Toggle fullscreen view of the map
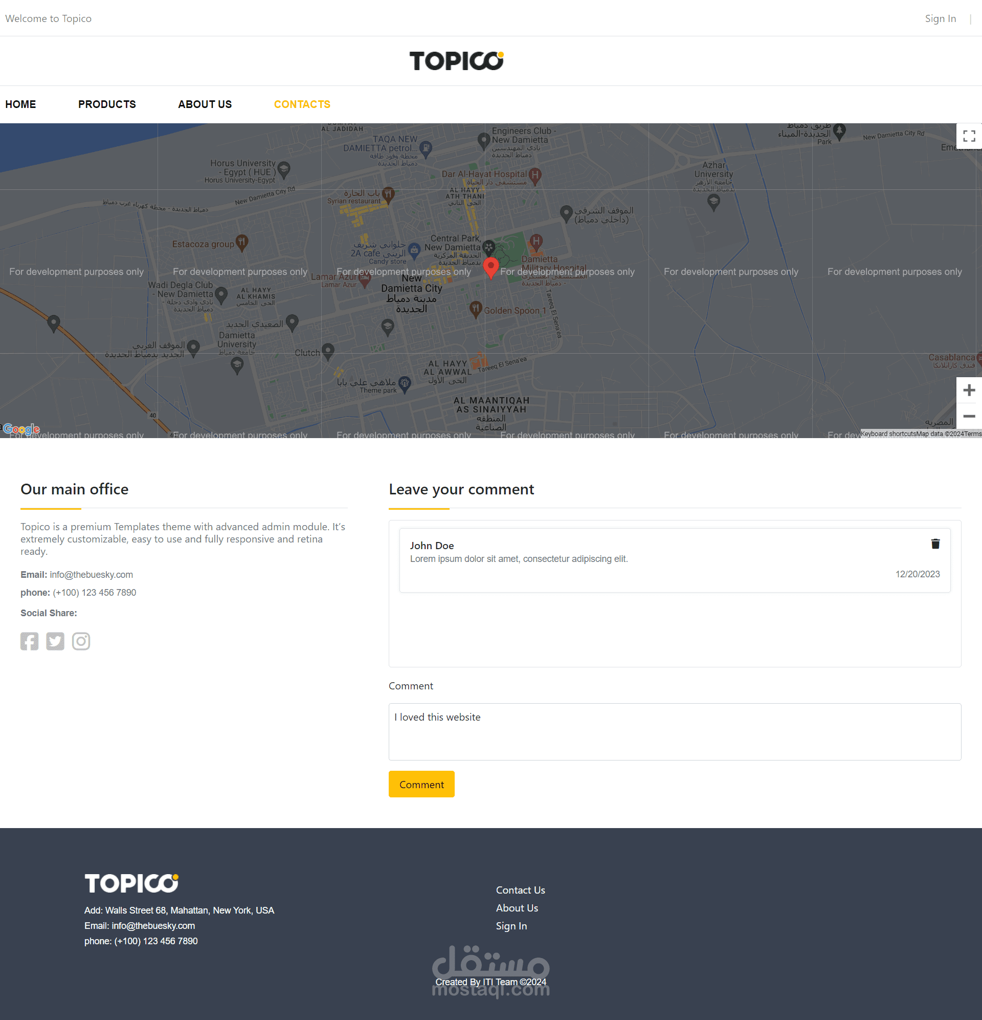Screen dimensions: 982x1020 click(969, 136)
